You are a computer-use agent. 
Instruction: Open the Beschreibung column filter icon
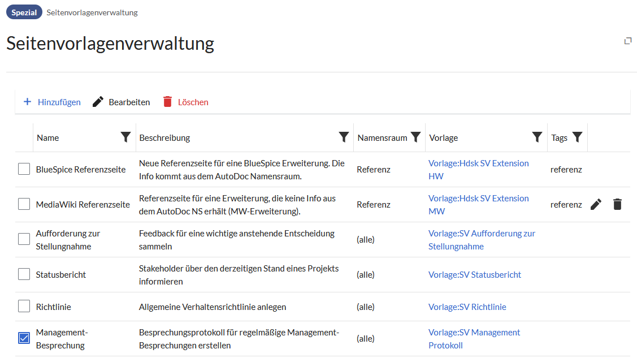344,137
